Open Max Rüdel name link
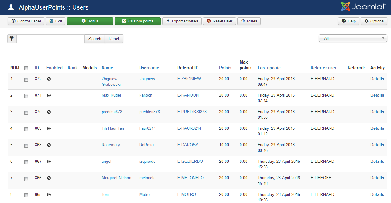The width and height of the screenshot is (391, 203). coord(111,95)
